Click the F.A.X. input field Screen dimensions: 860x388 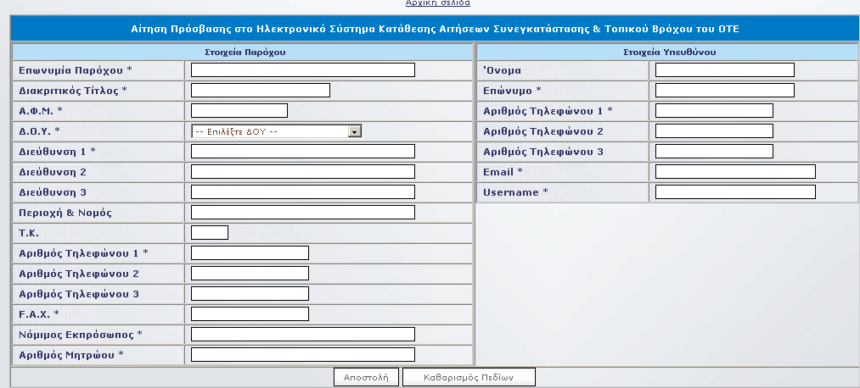[x=250, y=314]
